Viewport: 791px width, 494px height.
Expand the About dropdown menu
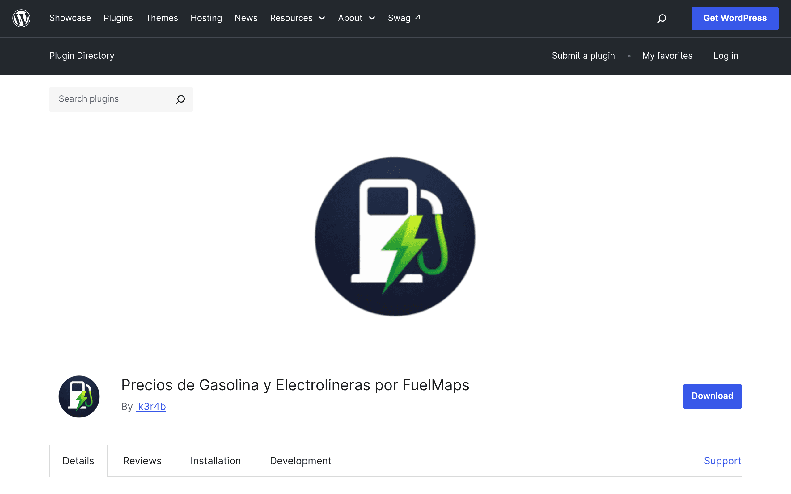coord(357,18)
